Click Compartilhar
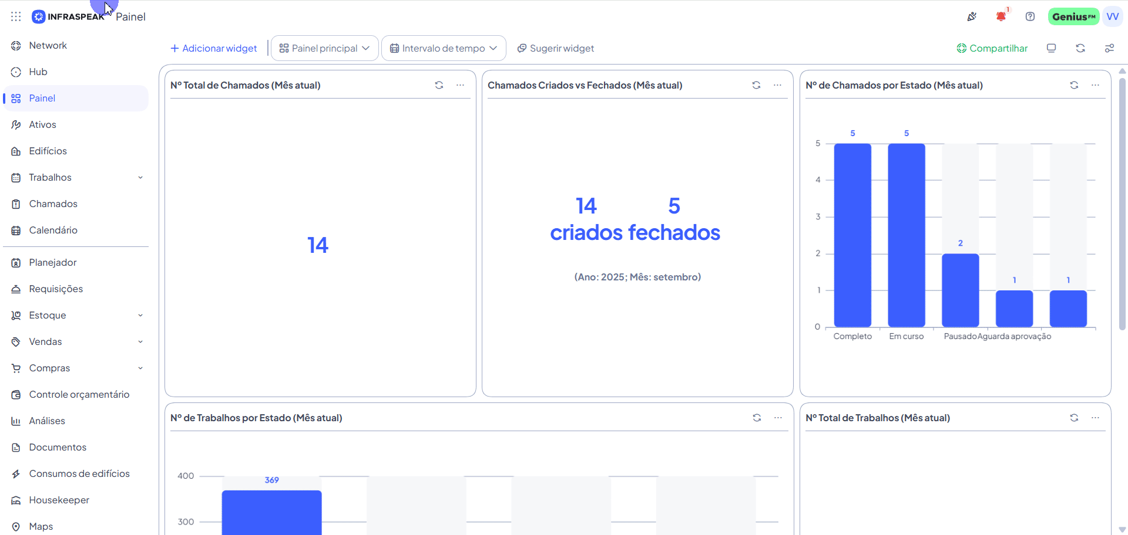The image size is (1128, 535). (992, 48)
